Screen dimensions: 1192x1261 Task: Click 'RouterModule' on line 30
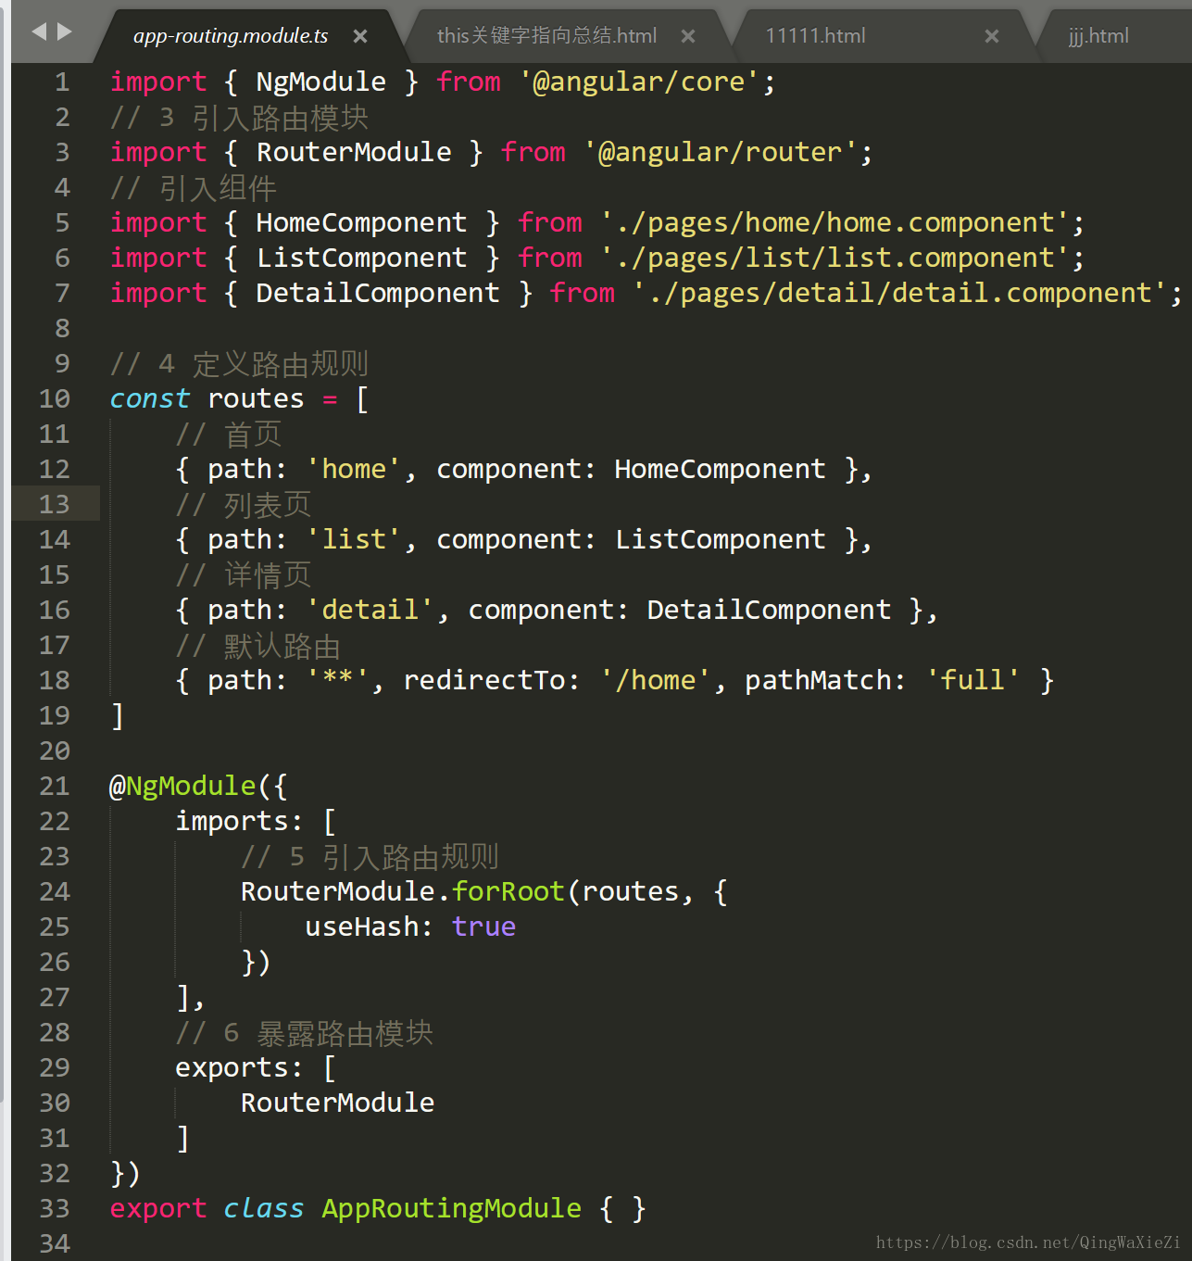click(337, 1103)
